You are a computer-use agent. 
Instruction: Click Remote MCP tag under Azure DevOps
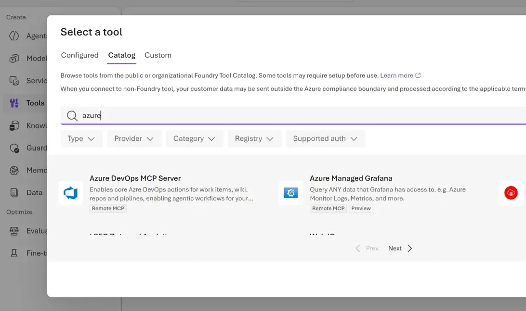click(x=108, y=208)
